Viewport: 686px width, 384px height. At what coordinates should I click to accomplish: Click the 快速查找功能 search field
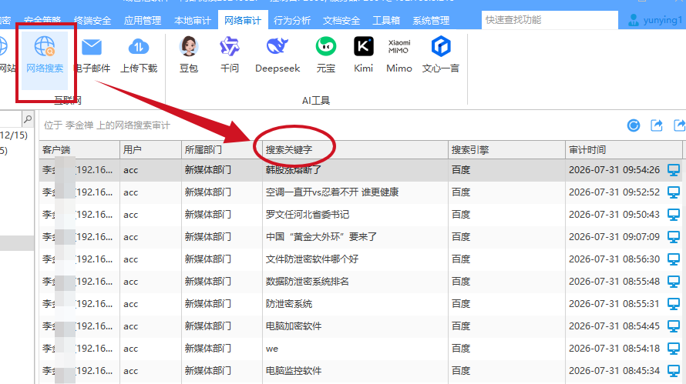pyautogui.click(x=550, y=20)
